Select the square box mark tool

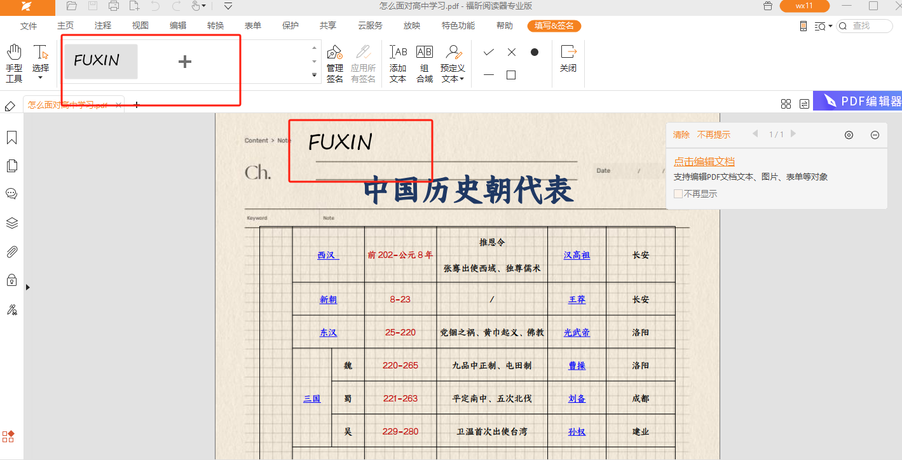(511, 75)
